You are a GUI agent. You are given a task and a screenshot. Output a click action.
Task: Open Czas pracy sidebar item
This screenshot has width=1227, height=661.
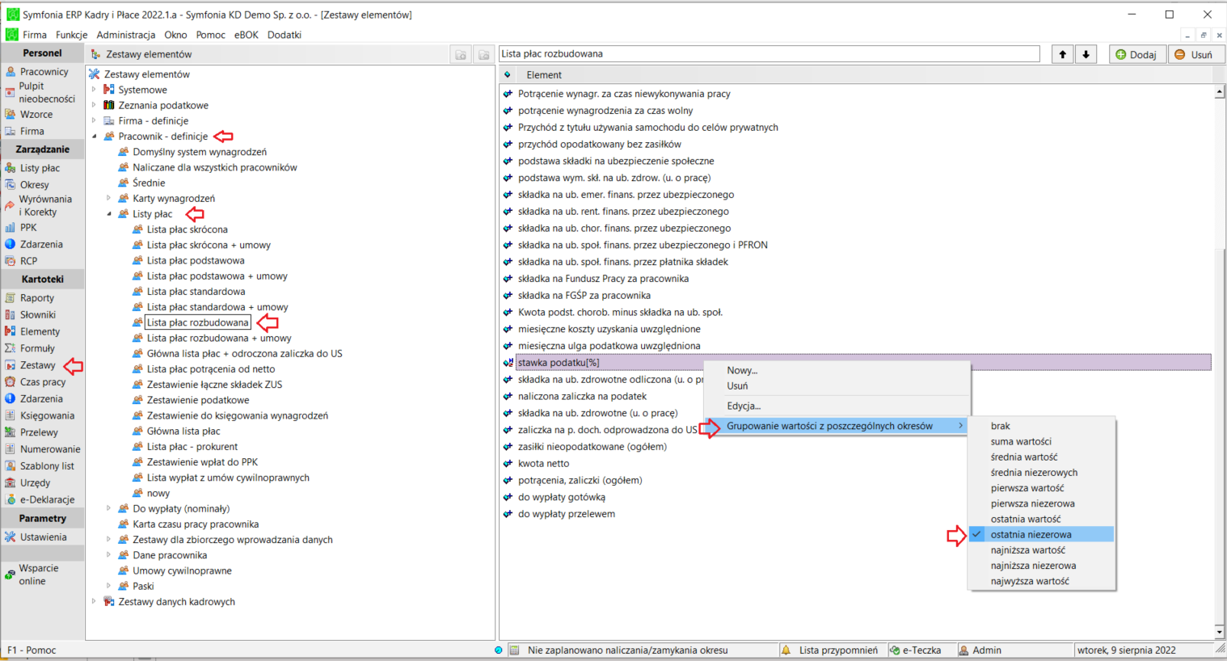click(43, 382)
